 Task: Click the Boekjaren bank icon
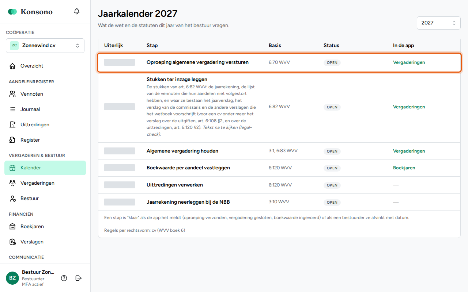(x=13, y=227)
